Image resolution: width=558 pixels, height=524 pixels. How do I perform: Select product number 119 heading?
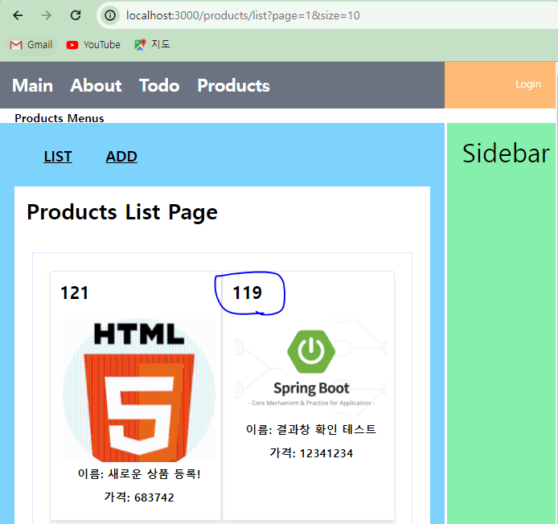(248, 293)
